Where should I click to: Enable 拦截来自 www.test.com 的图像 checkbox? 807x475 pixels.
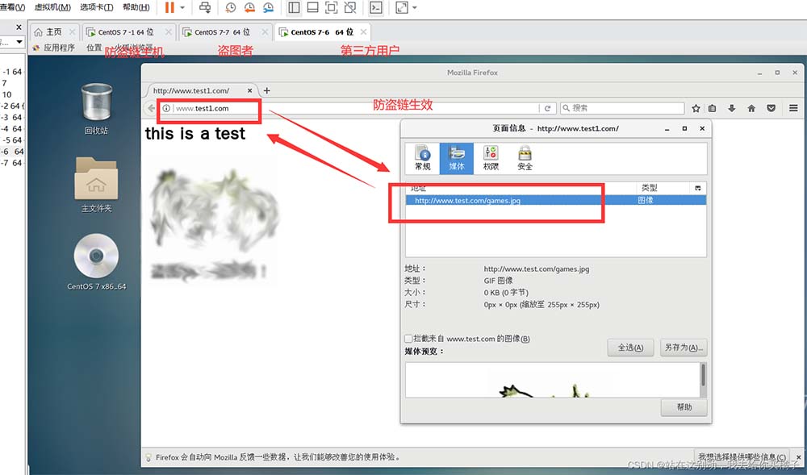click(x=408, y=338)
